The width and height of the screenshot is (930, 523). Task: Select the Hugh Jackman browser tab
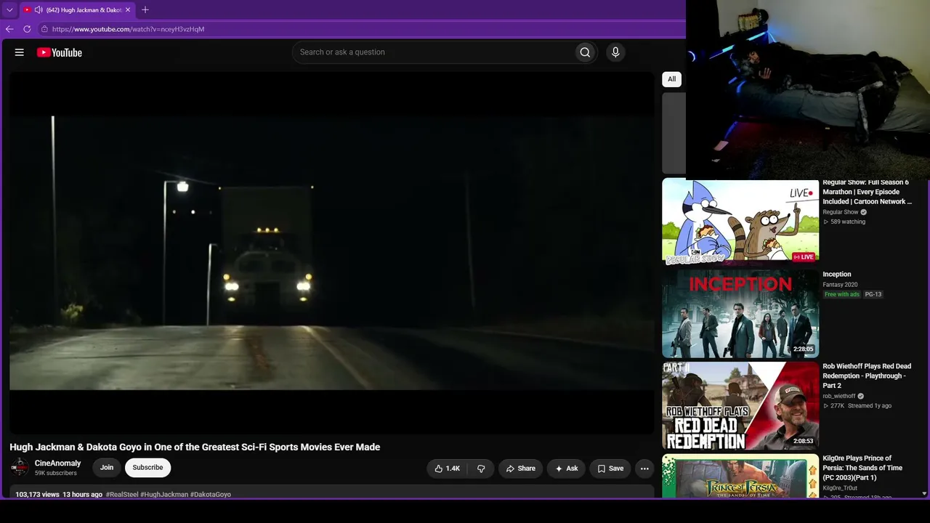(x=77, y=10)
